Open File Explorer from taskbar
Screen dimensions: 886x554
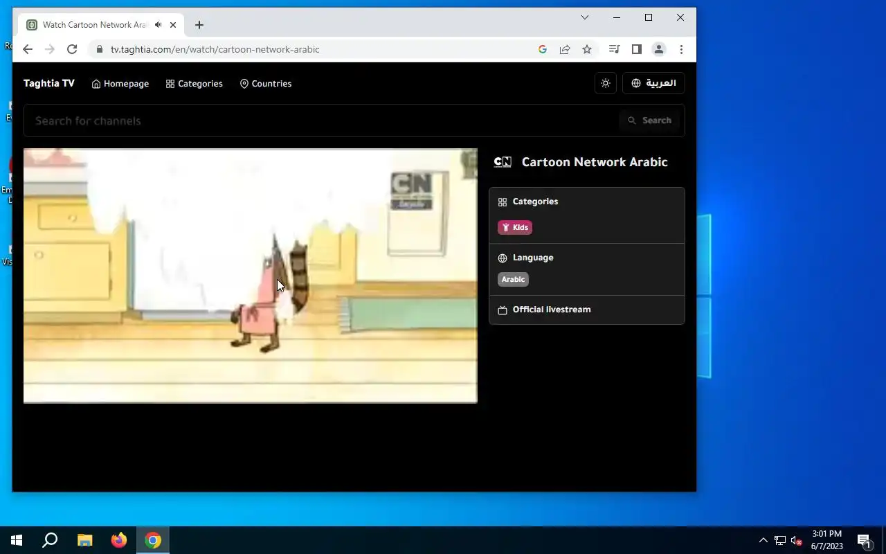pos(84,540)
